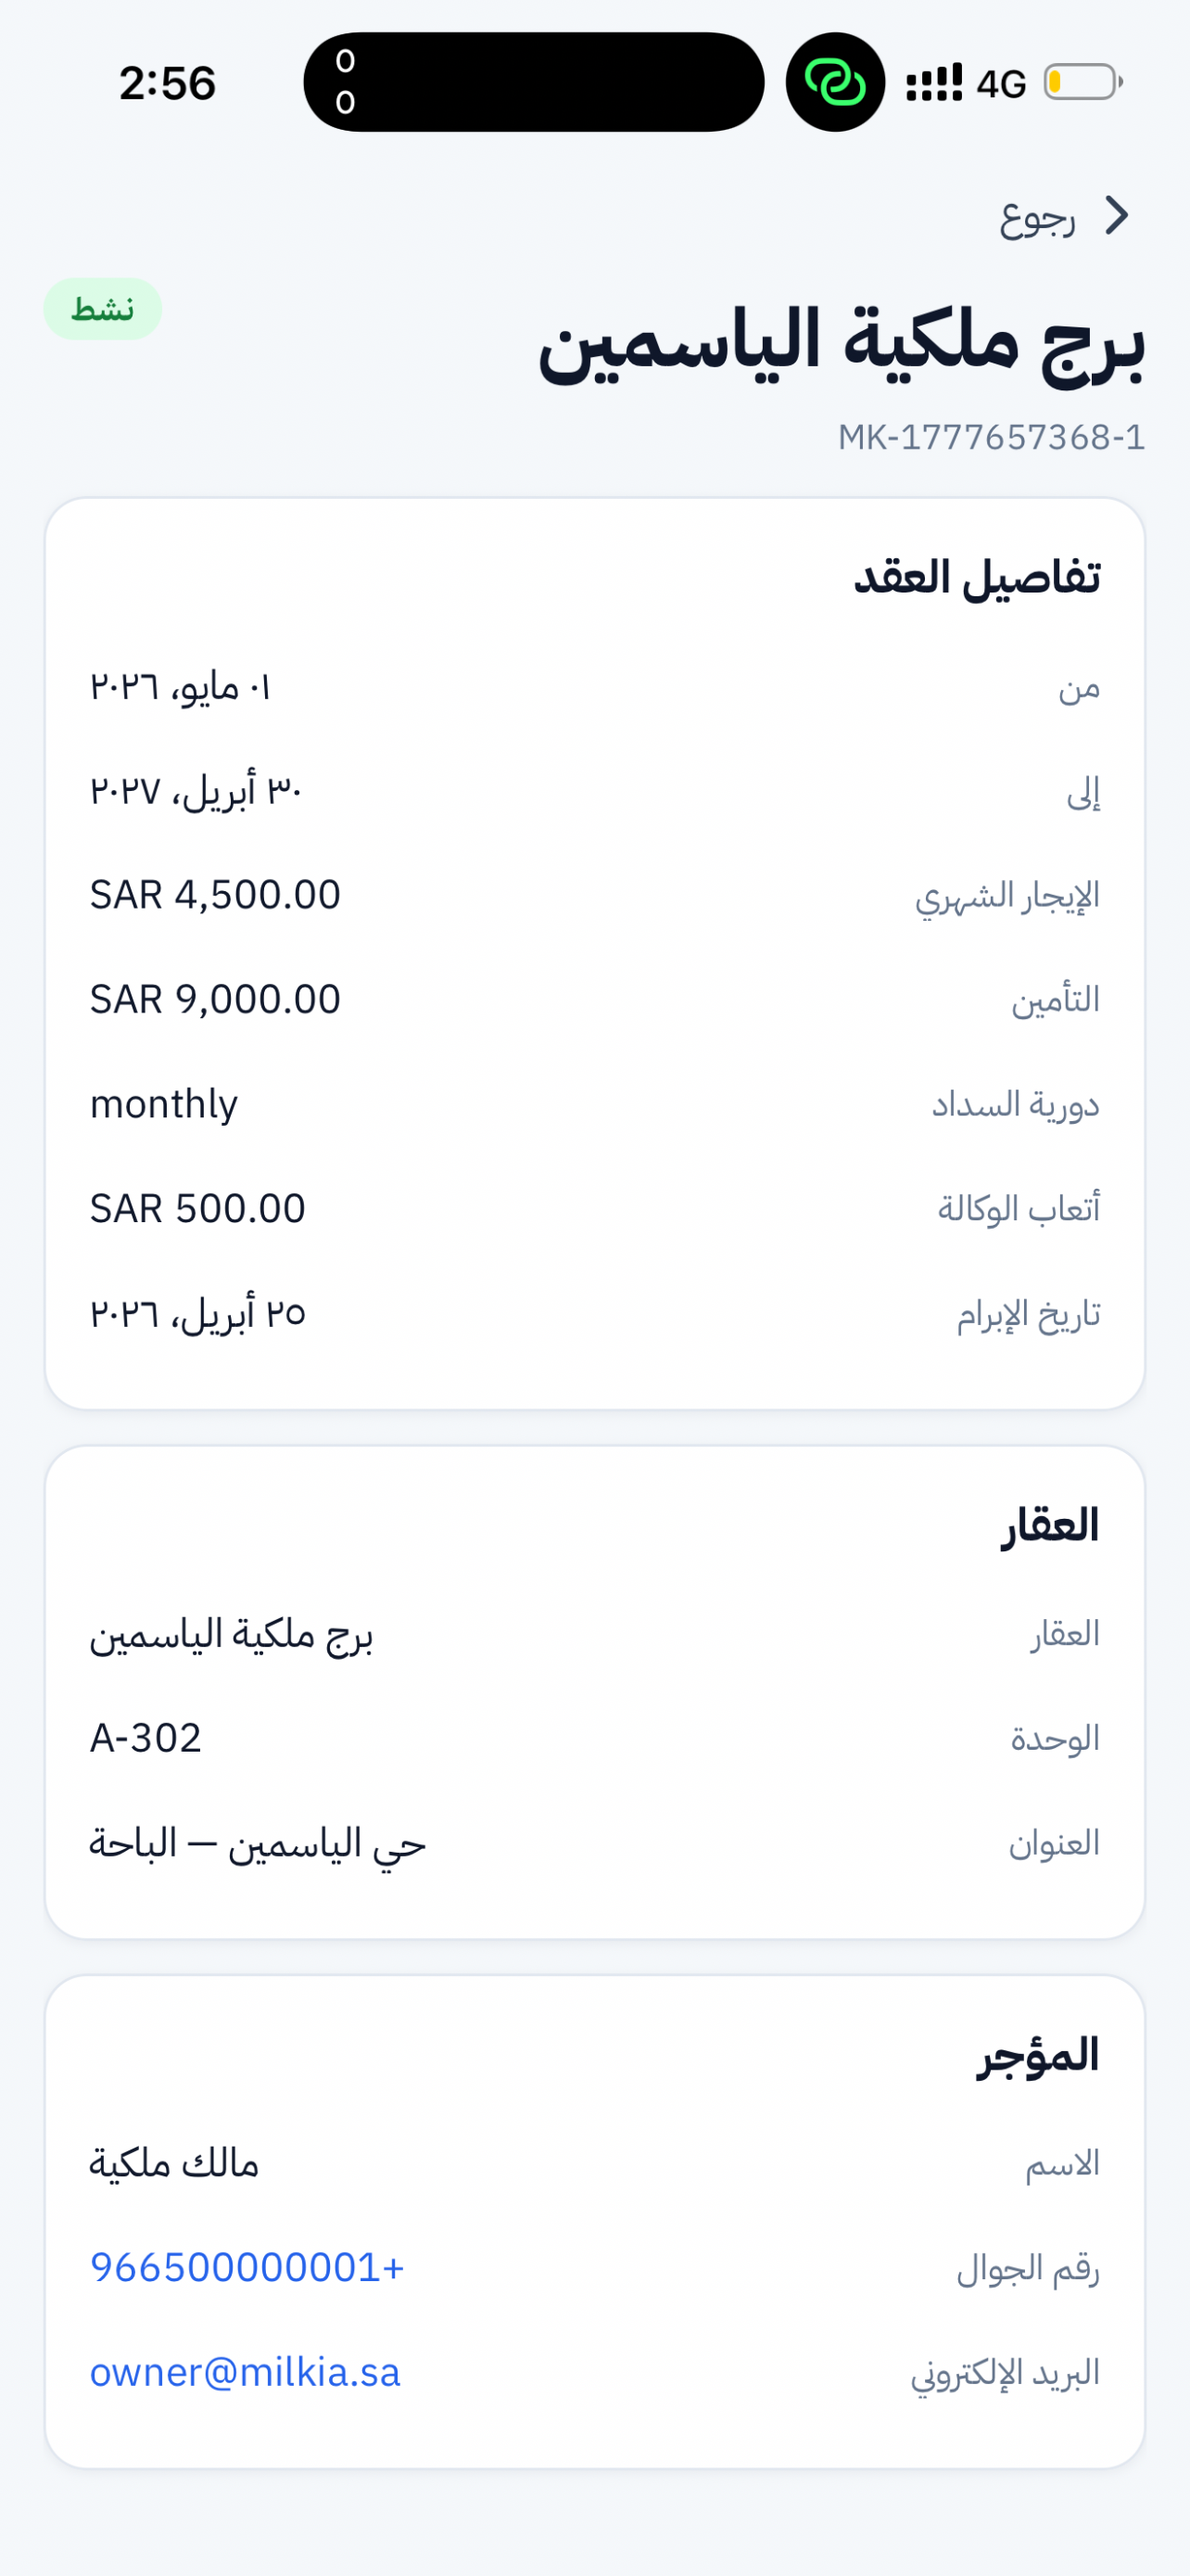Select contract number MK-1777657368-1
Viewport: 1190px width, 2576px height.
pos(991,437)
